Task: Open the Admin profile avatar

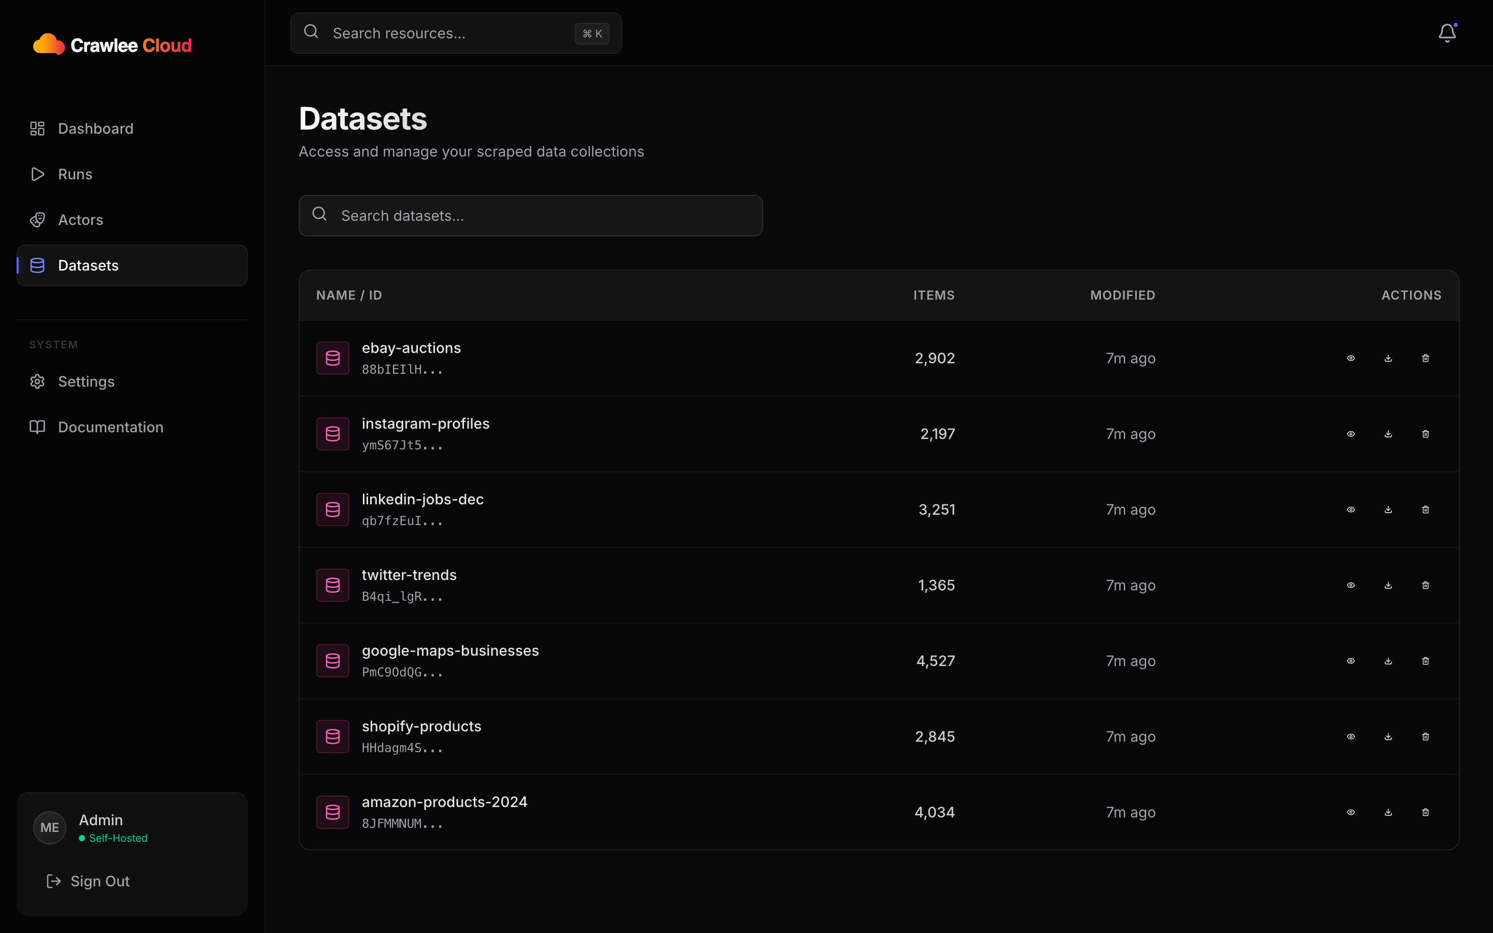Action: click(x=49, y=827)
